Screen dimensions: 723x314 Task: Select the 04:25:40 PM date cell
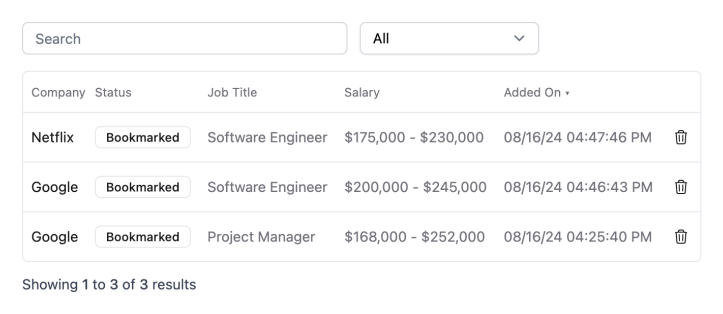(x=578, y=237)
